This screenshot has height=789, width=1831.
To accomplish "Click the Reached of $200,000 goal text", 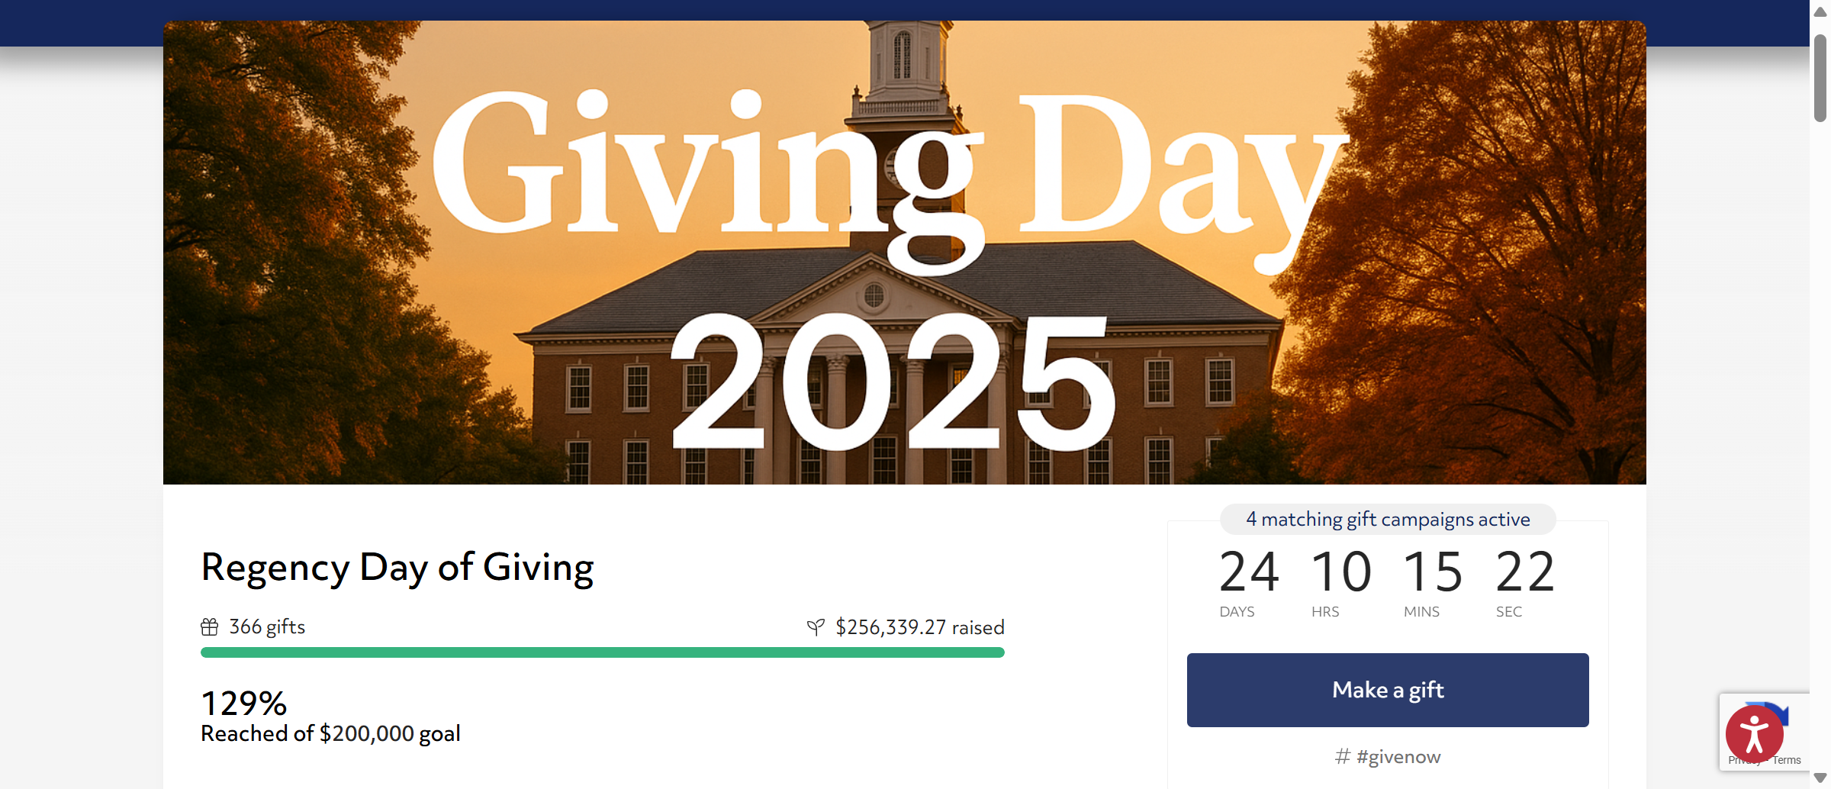I will point(330,733).
